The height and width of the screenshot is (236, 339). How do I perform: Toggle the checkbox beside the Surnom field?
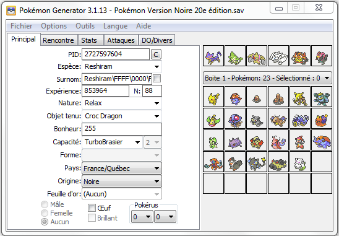click(157, 79)
